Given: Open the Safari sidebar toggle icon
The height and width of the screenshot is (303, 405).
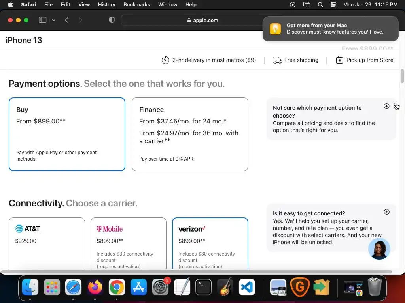Looking at the screenshot, I should [x=42, y=20].
